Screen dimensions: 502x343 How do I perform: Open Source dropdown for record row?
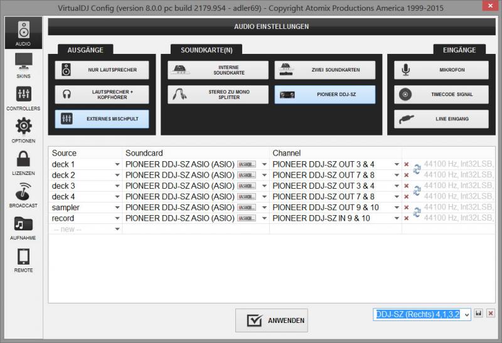point(117,218)
